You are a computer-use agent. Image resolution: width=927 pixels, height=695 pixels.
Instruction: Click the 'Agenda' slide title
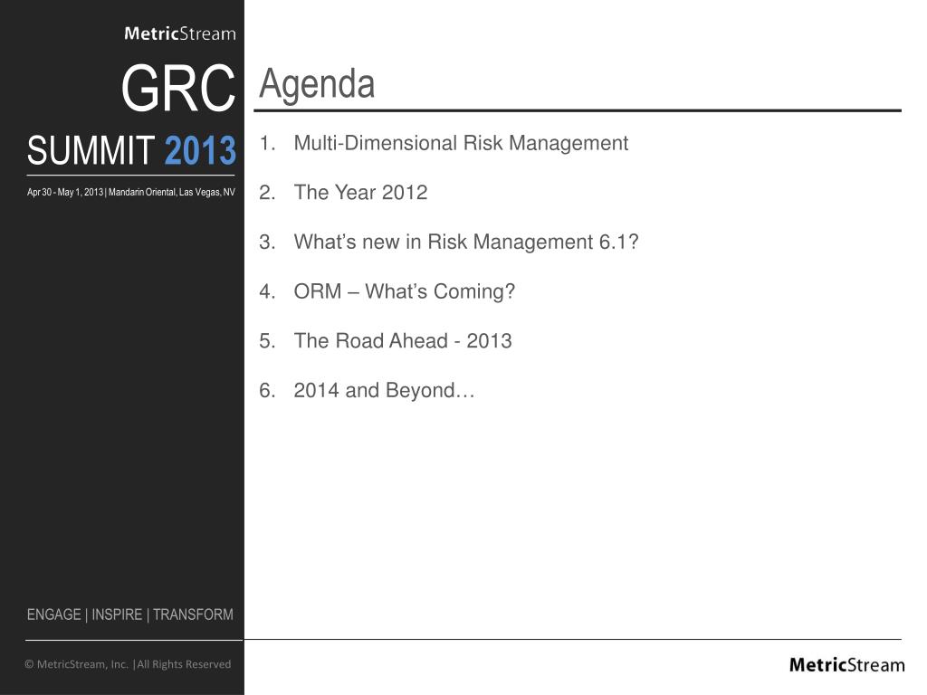[x=317, y=84]
